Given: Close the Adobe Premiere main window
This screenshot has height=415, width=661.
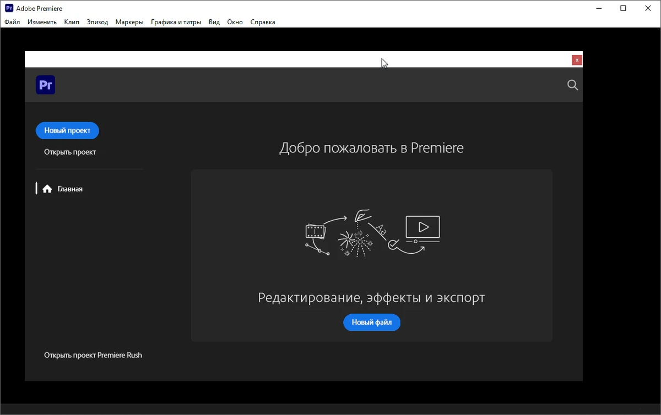Looking at the screenshot, I should [648, 8].
